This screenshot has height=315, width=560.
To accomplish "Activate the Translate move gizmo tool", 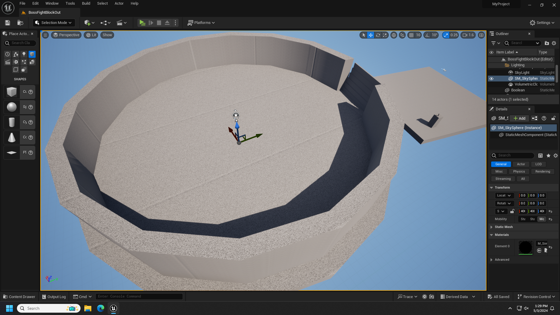I will tap(371, 35).
